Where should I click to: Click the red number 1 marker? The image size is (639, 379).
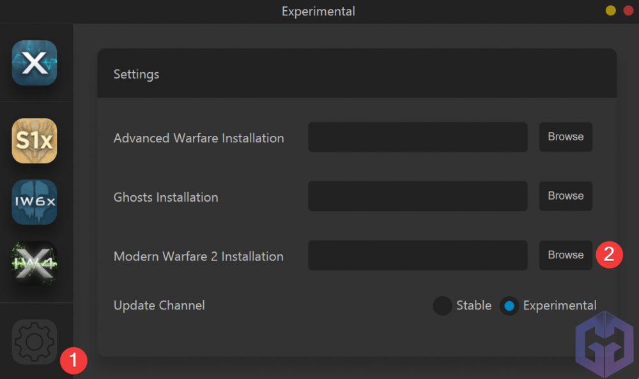[x=73, y=360]
